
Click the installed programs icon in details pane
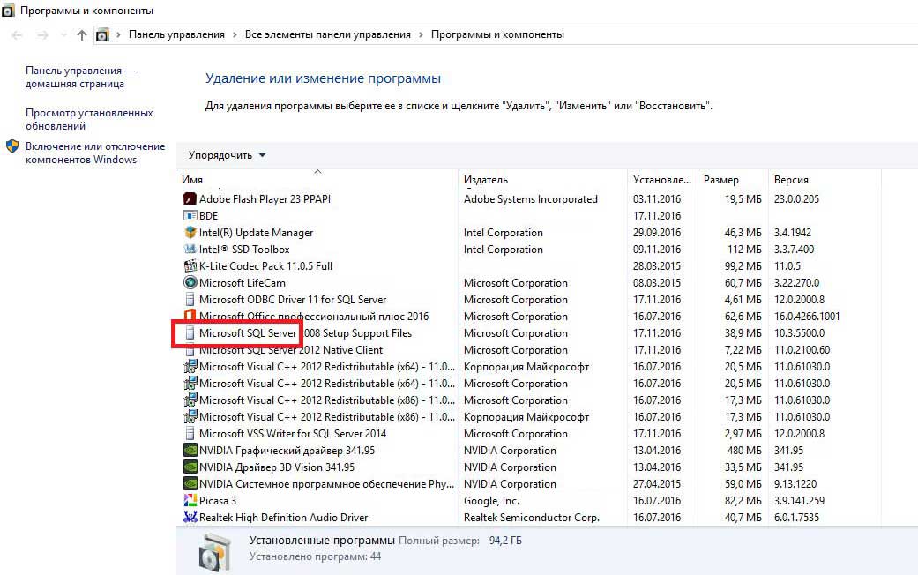215,551
